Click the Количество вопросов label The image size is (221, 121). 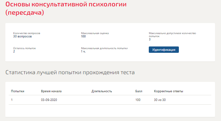(x=27, y=33)
